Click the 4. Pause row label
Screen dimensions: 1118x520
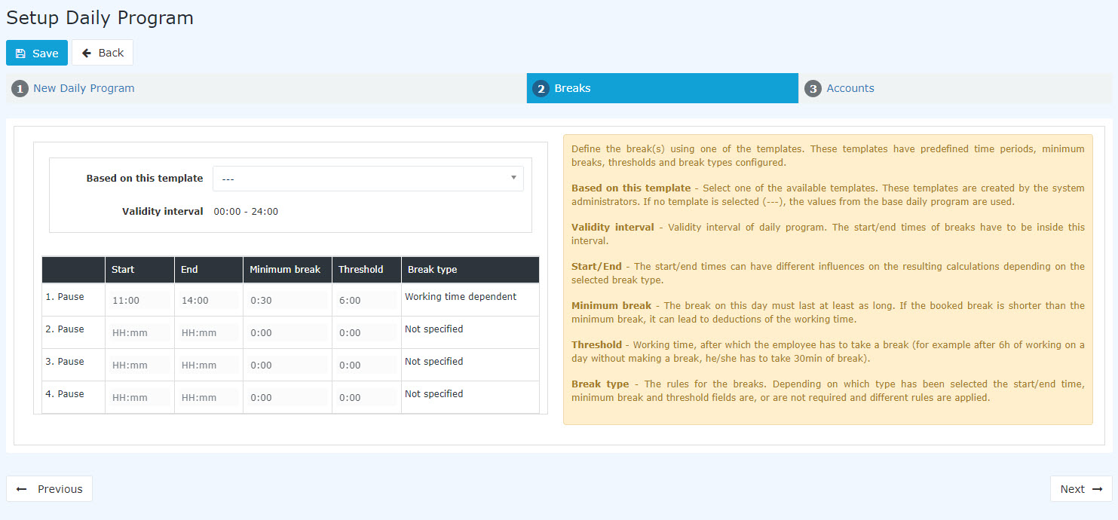point(65,394)
